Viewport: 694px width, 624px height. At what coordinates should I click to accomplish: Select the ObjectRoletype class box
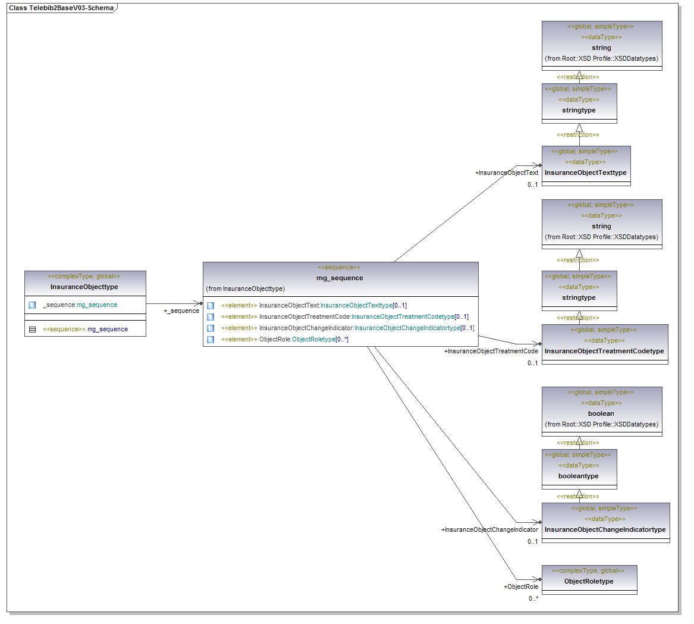[x=589, y=581]
